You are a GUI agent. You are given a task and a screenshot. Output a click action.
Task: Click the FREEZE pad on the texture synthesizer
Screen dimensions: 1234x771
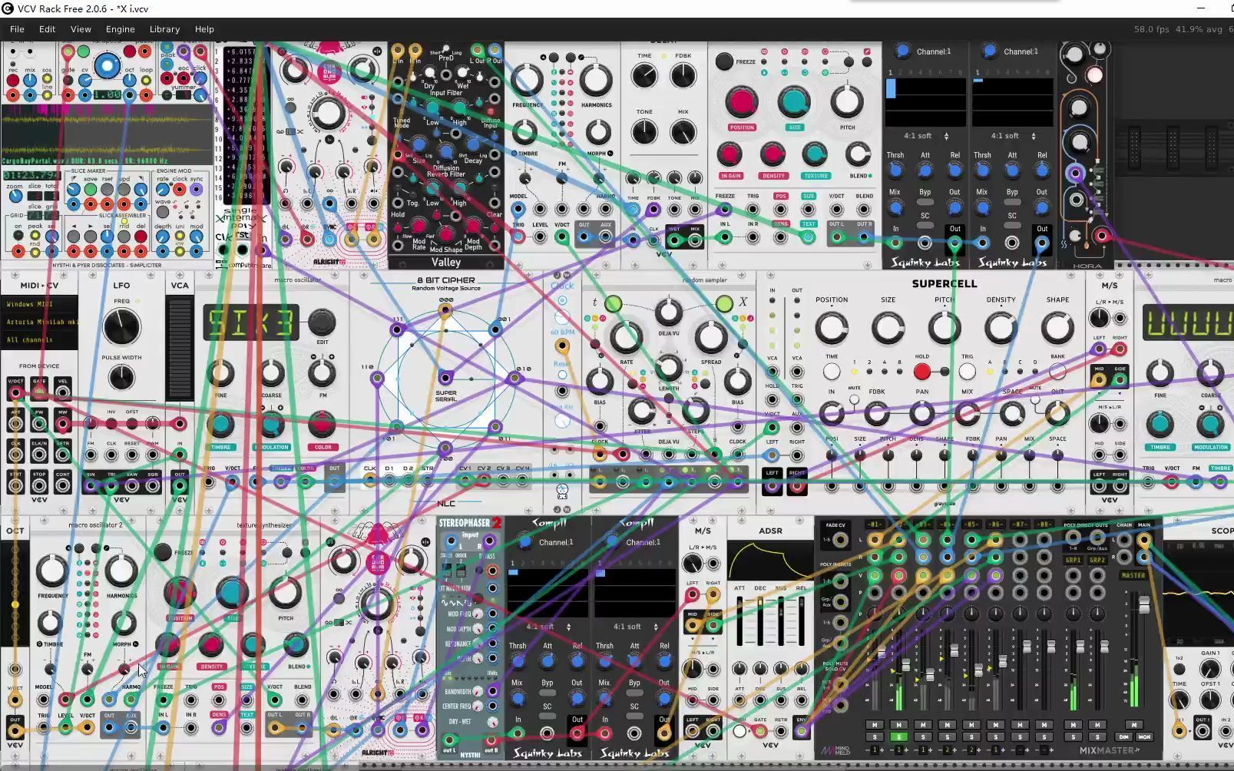coord(163,553)
